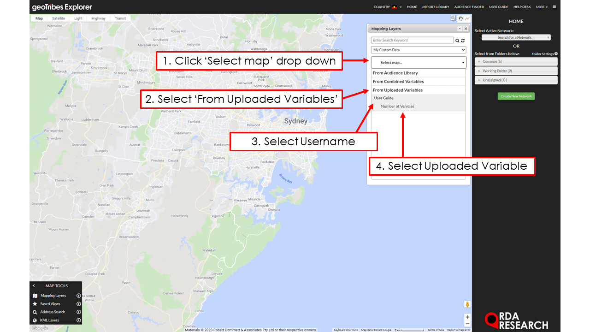The height and width of the screenshot is (332, 590).
Task: Open HELP DESK in top navigation
Action: tap(522, 7)
